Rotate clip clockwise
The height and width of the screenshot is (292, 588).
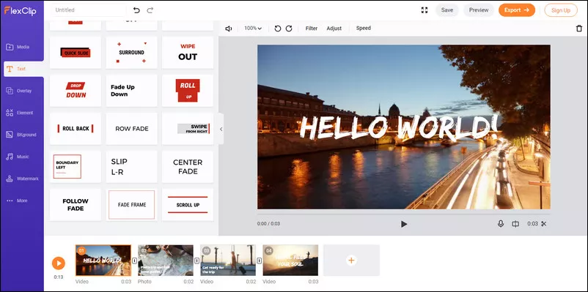tap(289, 29)
